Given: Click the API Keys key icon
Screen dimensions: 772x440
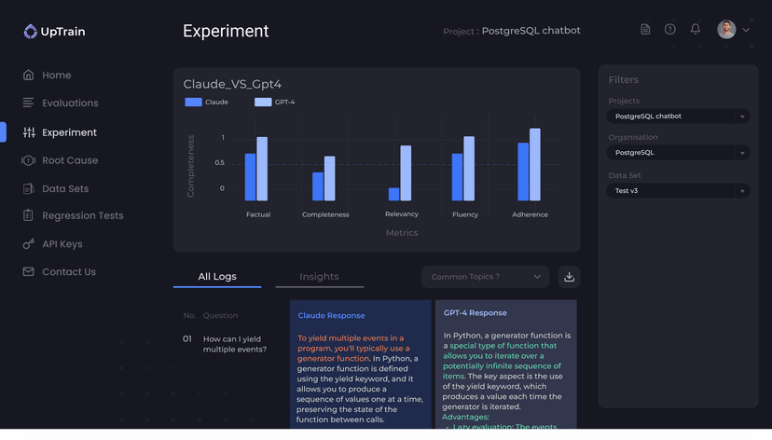Looking at the screenshot, I should (29, 244).
